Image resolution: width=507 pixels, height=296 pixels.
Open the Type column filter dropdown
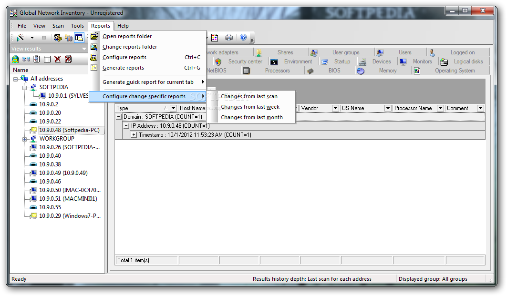click(x=173, y=108)
